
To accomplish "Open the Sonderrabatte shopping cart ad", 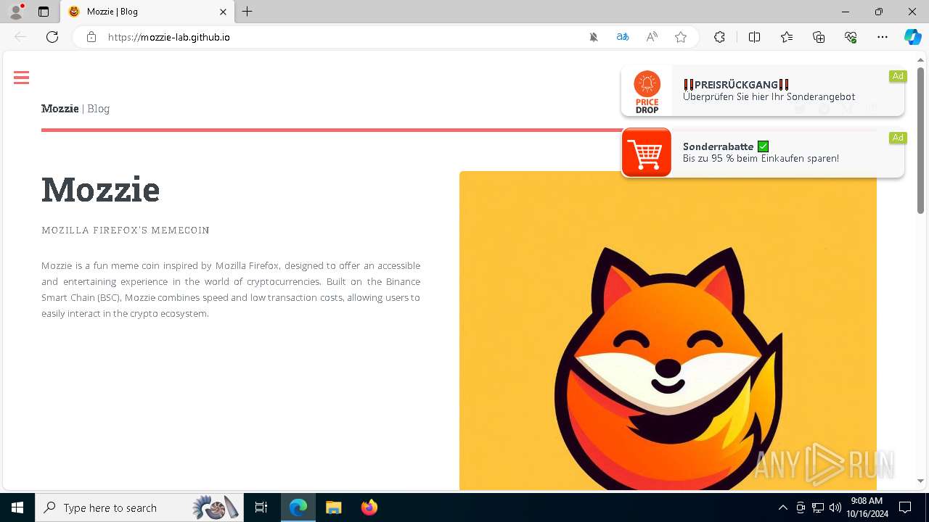I will 763,152.
